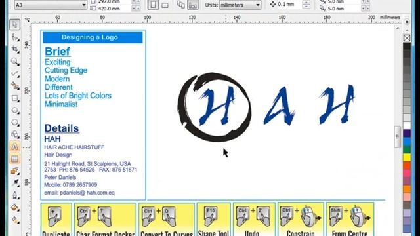
Task: Click the vertical scrollbar thumb
Action: point(398,137)
